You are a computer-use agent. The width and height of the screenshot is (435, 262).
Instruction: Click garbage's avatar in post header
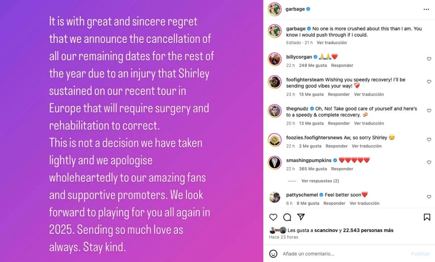[275, 9]
